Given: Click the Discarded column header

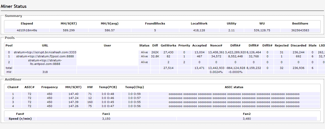Looking at the screenshot, I should [298, 45].
